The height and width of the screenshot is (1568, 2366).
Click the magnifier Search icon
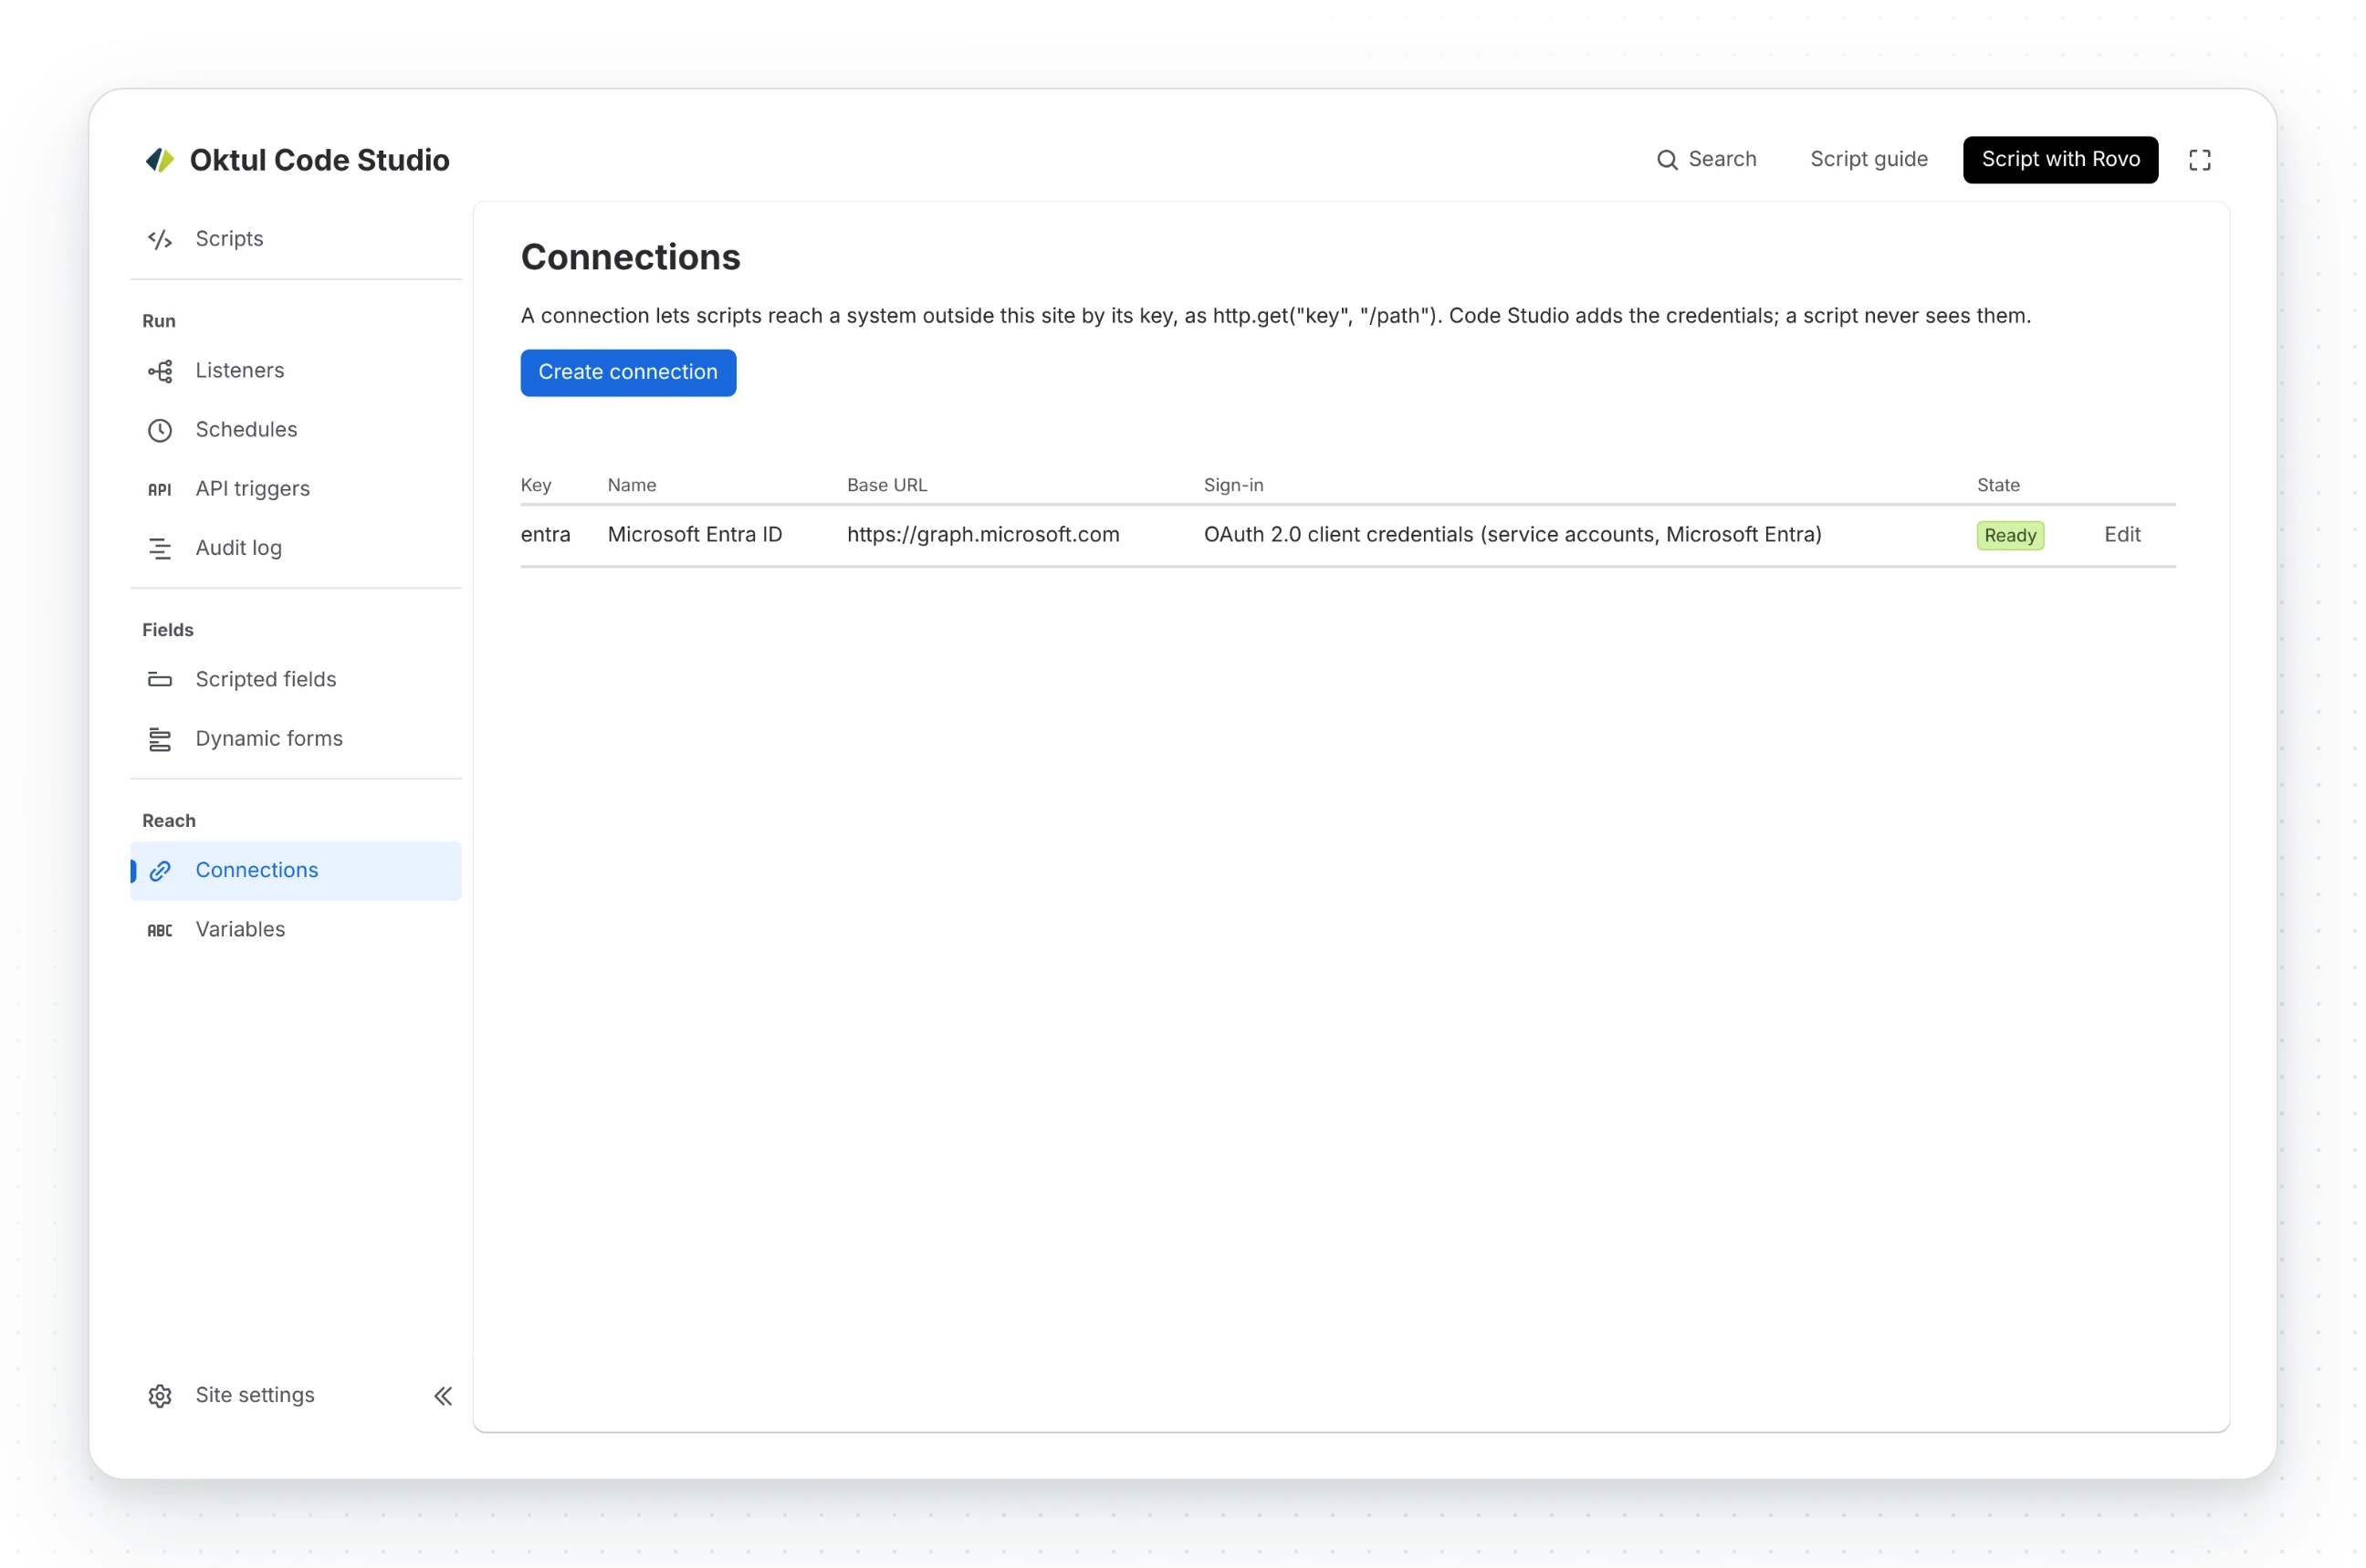coord(1666,160)
